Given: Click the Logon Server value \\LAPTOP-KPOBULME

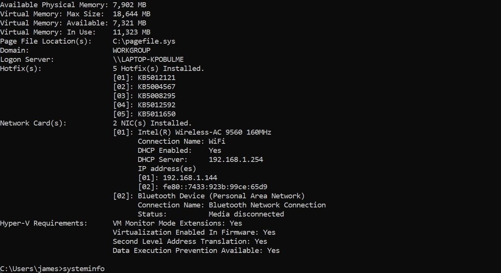Looking at the screenshot, I should [148, 60].
